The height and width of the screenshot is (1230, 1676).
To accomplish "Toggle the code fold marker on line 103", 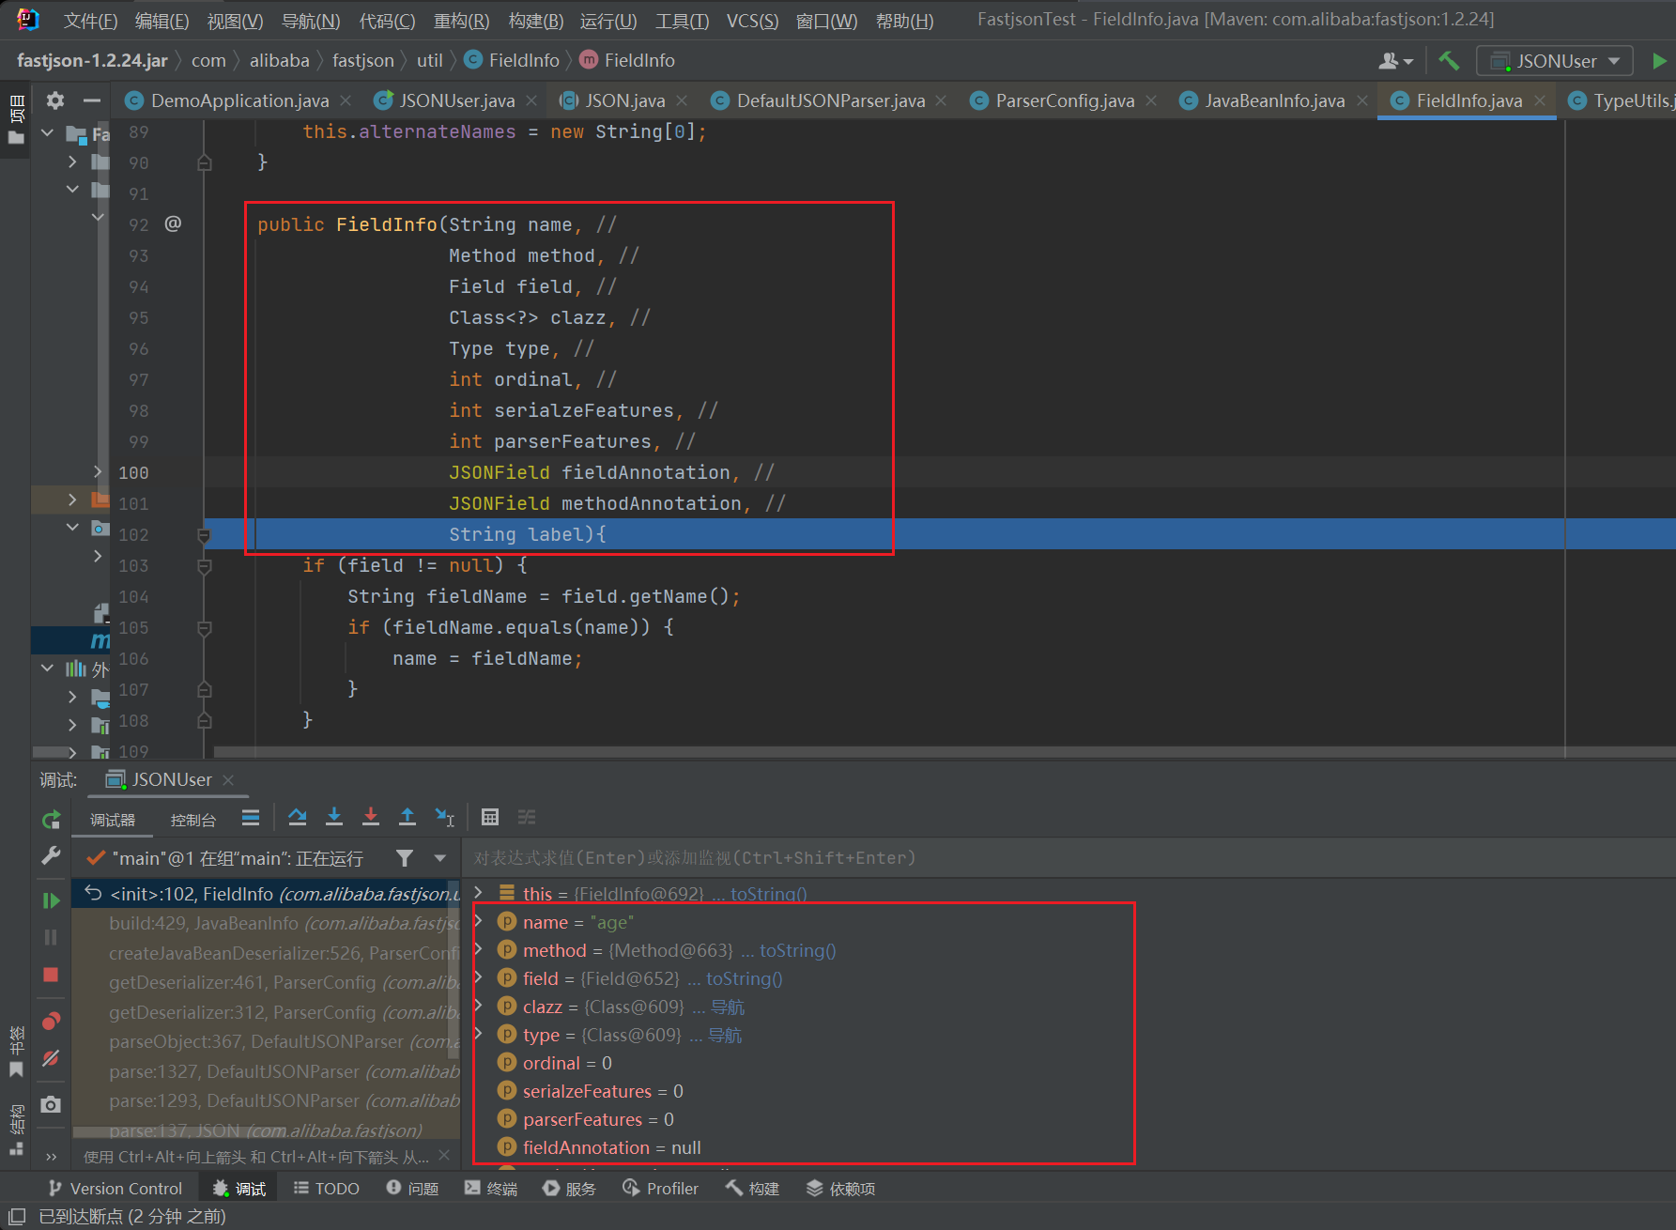I will [x=204, y=566].
